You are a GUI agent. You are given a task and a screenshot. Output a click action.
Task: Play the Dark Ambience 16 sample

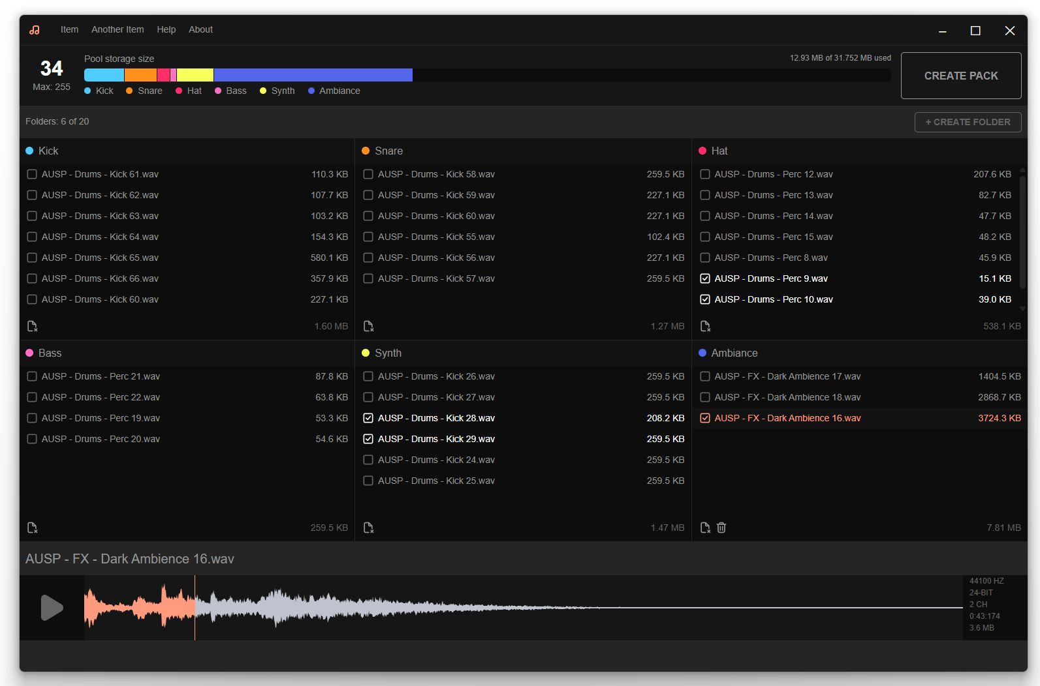click(x=52, y=608)
